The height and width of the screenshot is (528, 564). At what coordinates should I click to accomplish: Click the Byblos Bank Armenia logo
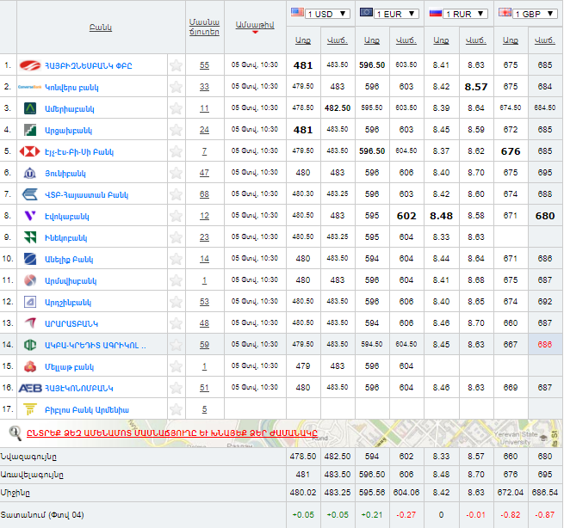[30, 409]
